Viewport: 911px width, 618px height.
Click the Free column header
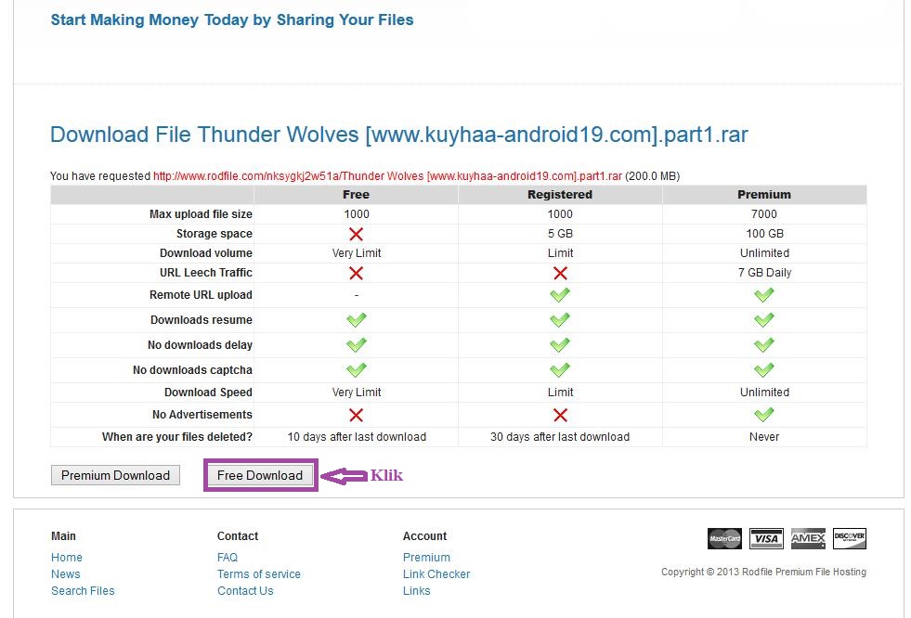357,194
